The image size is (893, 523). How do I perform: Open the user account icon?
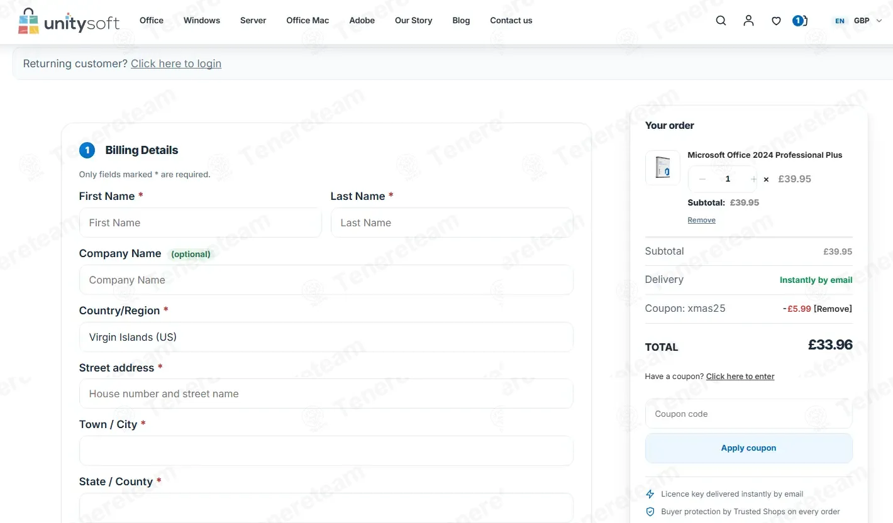click(748, 21)
